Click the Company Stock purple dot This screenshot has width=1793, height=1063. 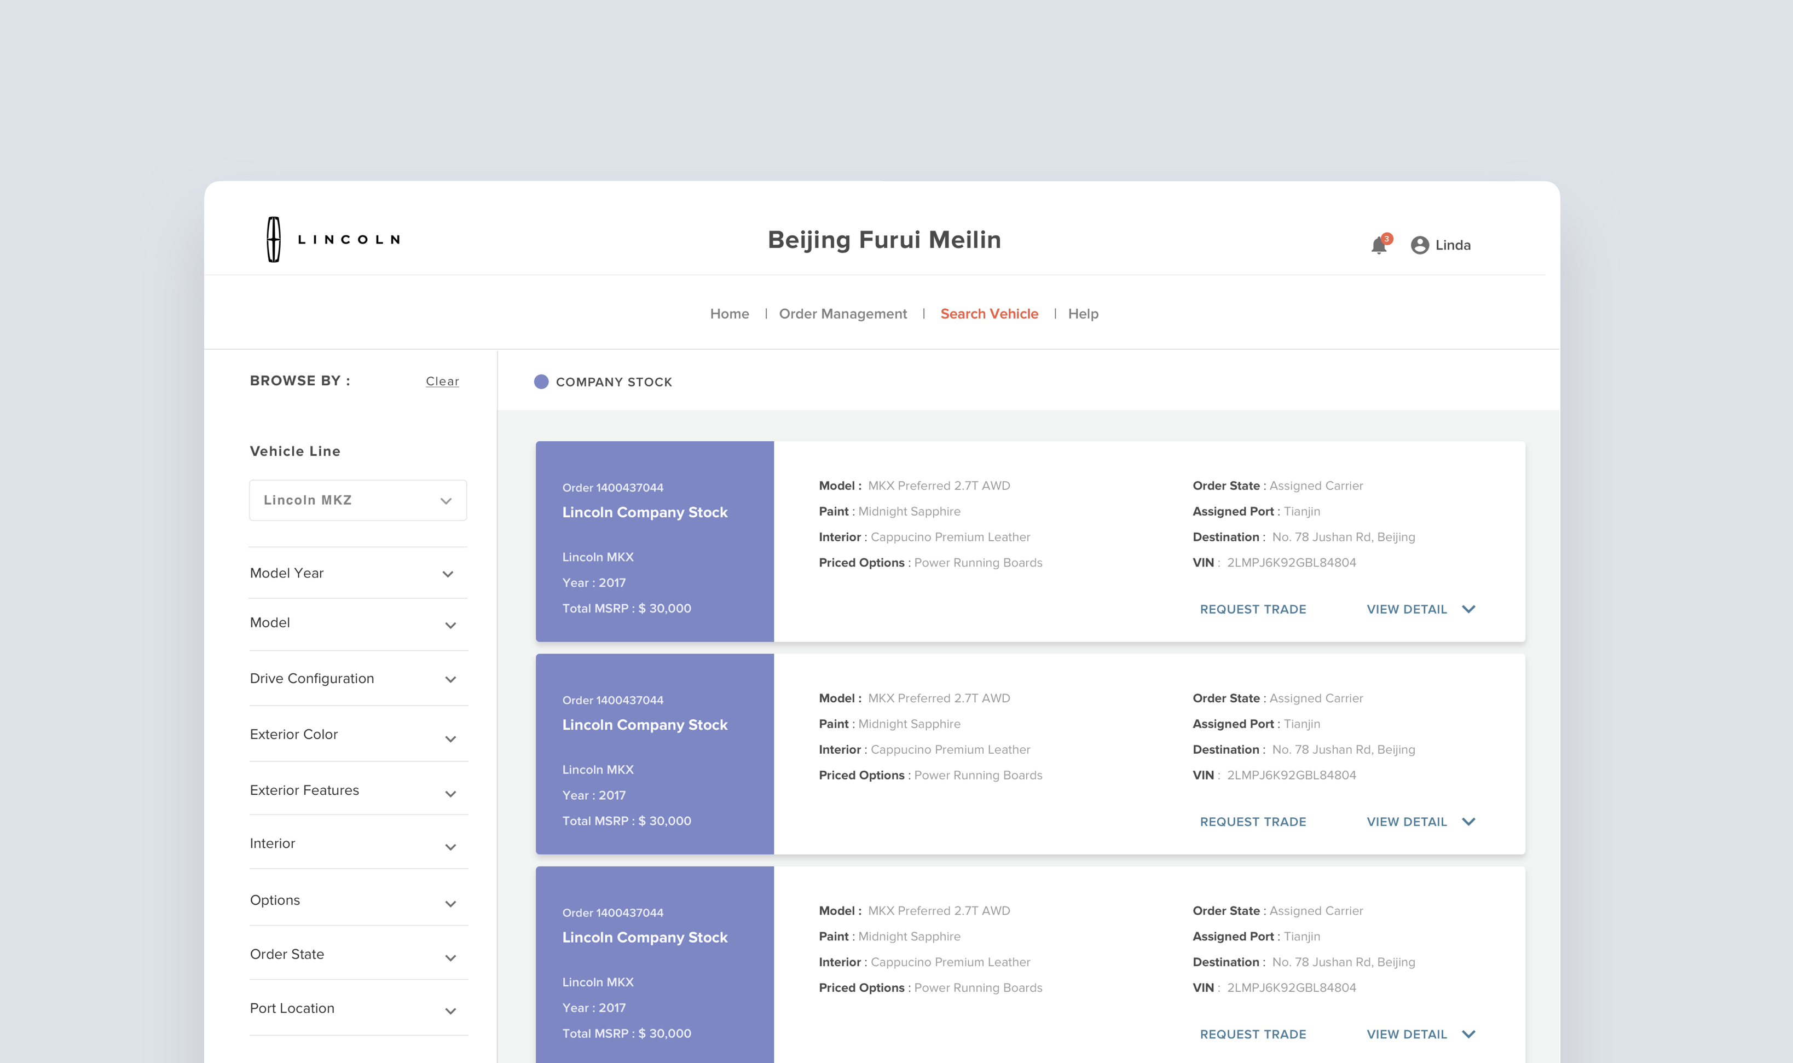(x=541, y=382)
